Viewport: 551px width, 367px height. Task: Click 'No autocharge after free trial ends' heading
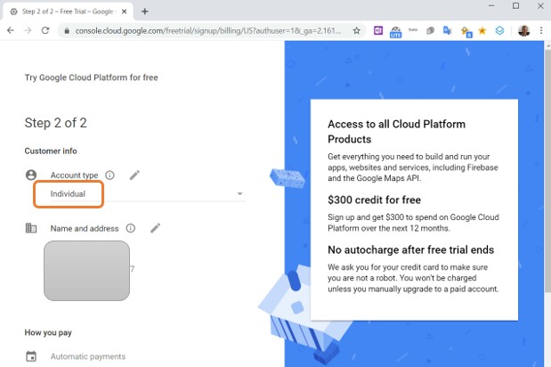[410, 250]
